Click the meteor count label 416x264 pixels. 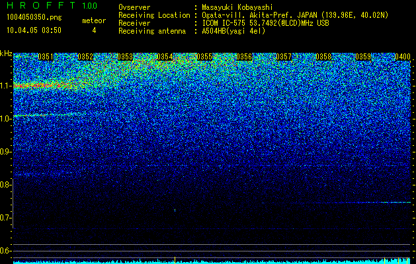pyautogui.click(x=94, y=20)
